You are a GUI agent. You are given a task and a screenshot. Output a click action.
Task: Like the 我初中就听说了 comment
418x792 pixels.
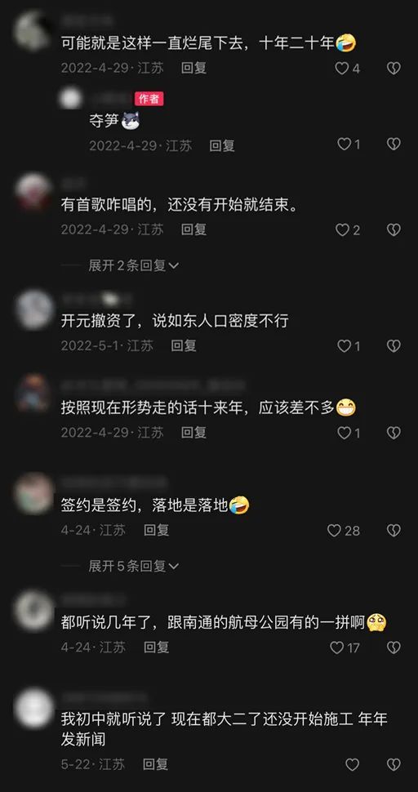pos(353,765)
